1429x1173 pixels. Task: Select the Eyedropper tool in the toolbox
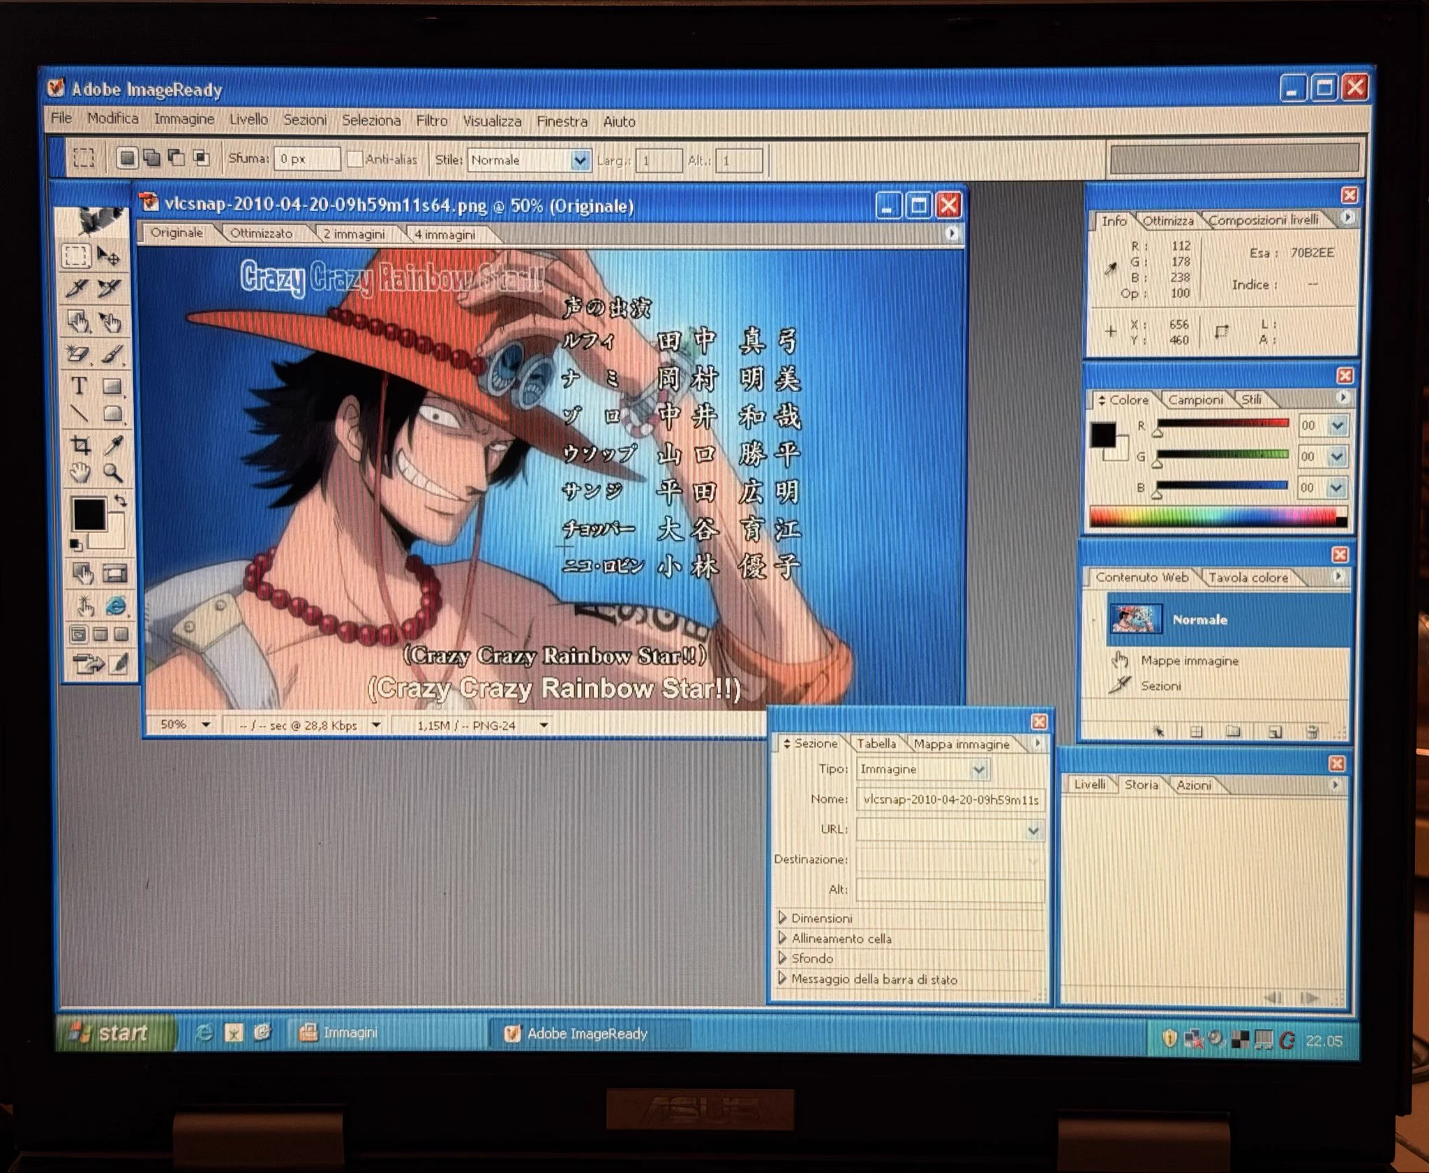click(x=113, y=444)
